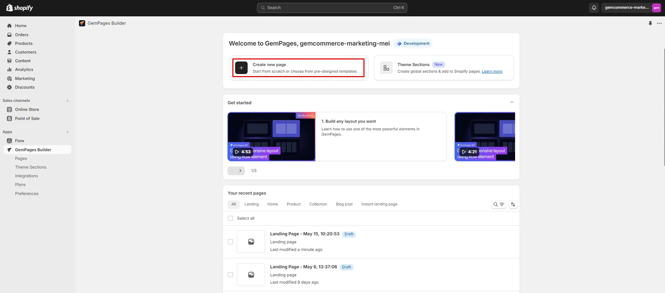Screen dimensions: 665x293
Task: Pin the GemPages app
Action: click(x=650, y=23)
